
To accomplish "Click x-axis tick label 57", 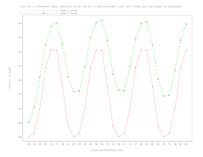I will tap(136, 144).
